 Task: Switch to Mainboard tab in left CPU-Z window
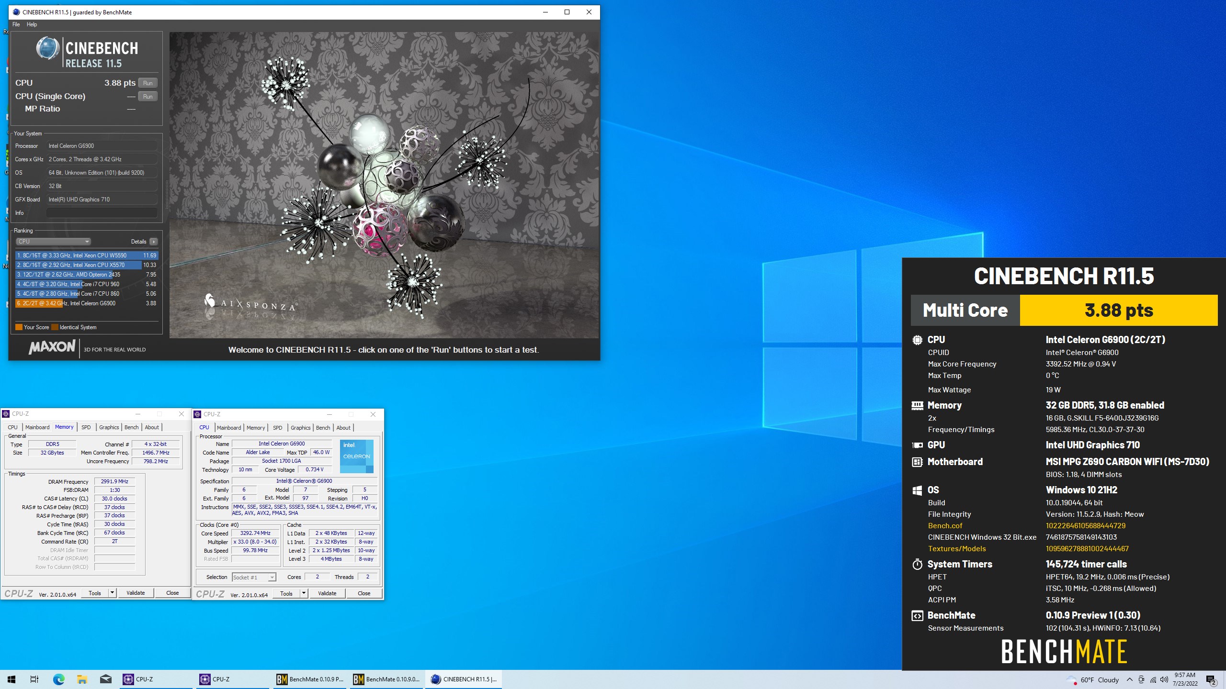pyautogui.click(x=37, y=427)
